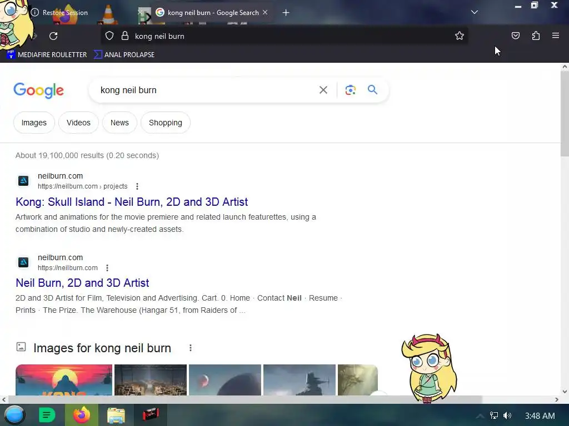
Task: Go to the Google logo home
Action: (38, 90)
